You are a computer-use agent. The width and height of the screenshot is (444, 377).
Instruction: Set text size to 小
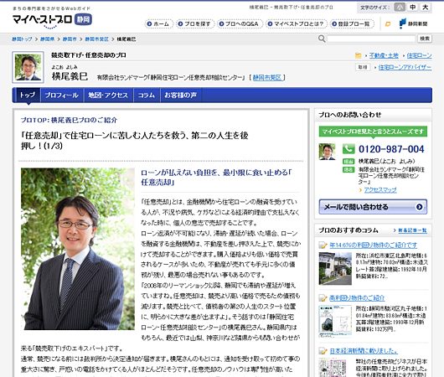pos(400,7)
